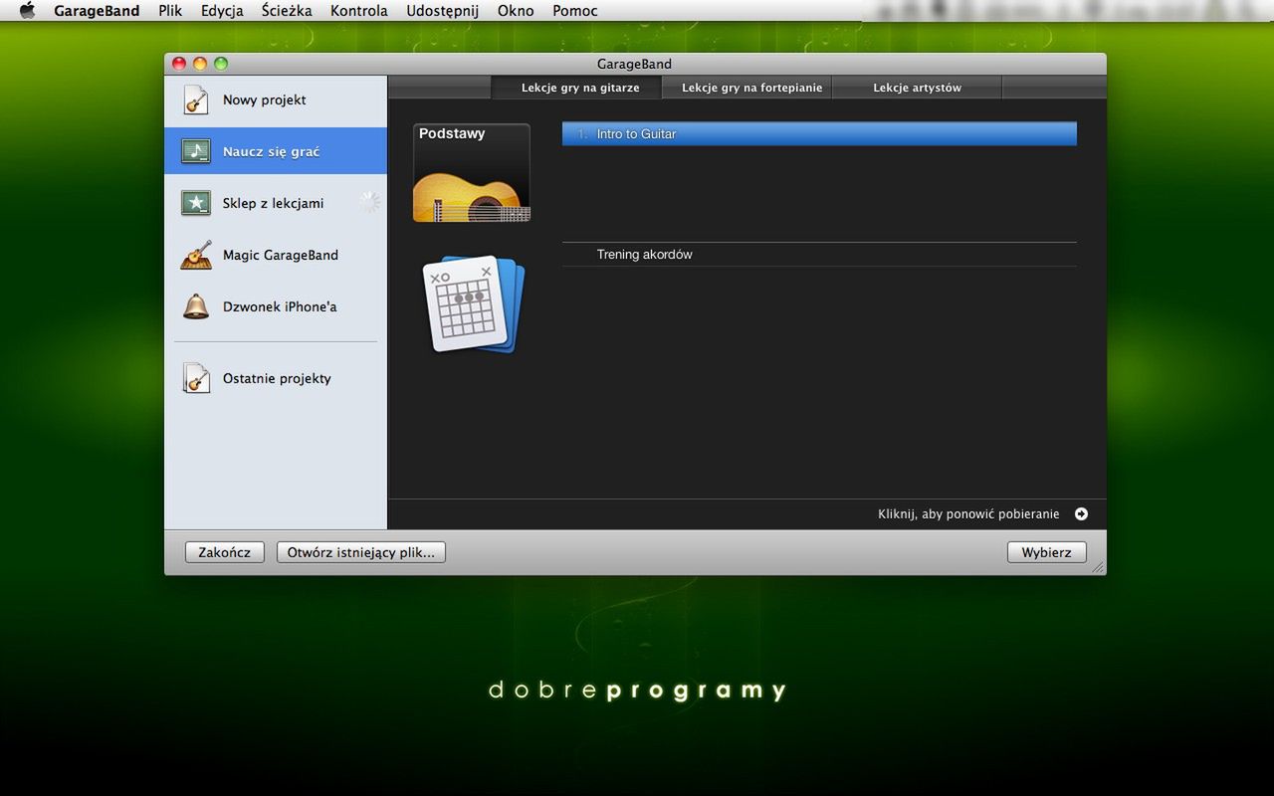Click the Zakończ button

click(x=225, y=552)
